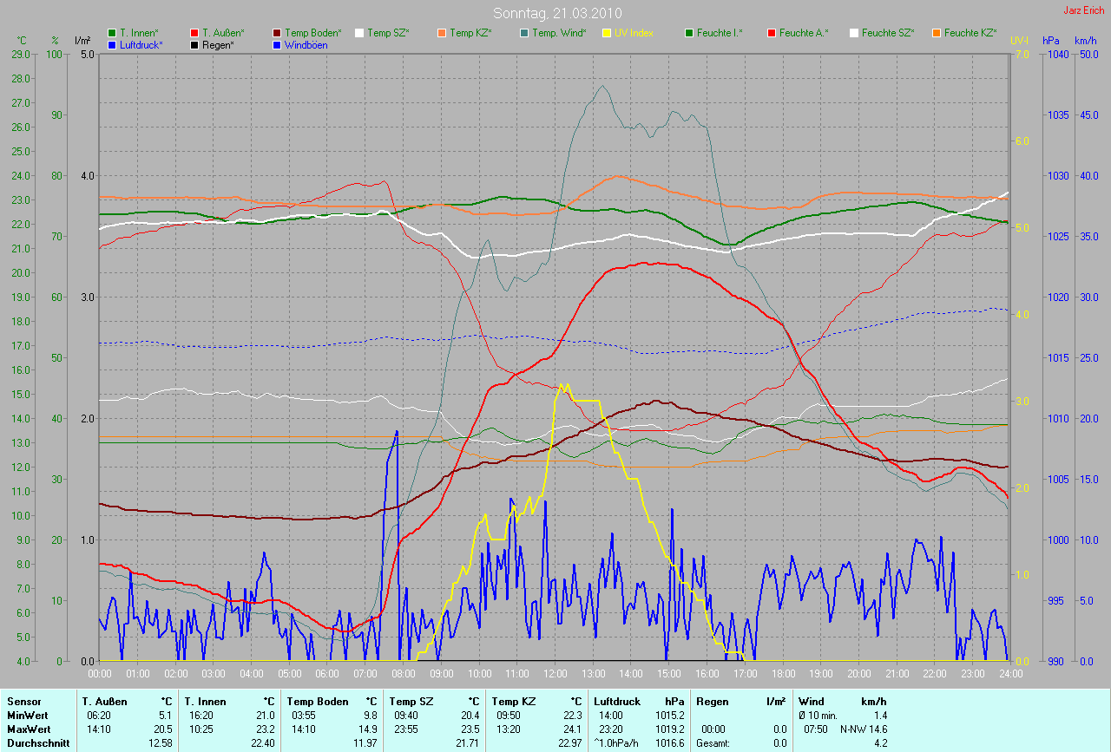This screenshot has height=752, width=1111.
Task: Click the 'T. Außen' table column header
Action: [104, 701]
